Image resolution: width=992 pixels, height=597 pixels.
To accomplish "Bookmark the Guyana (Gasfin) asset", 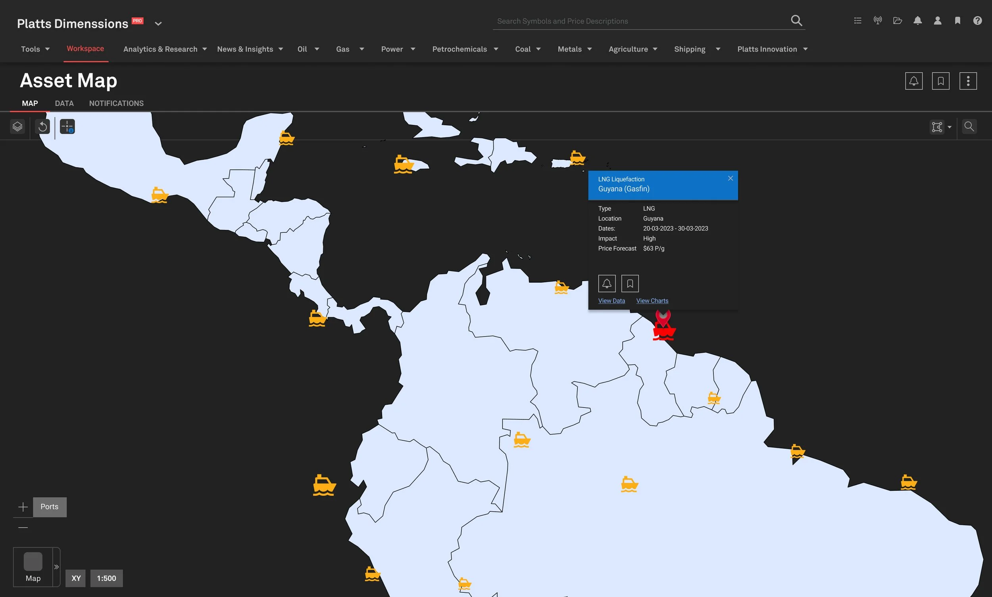I will (x=630, y=283).
